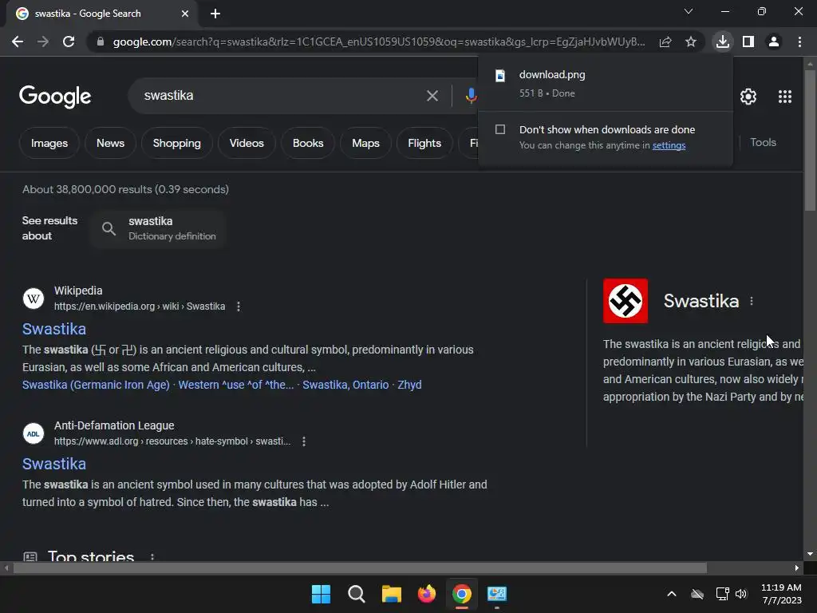
Task: Click the Wikipedia favicon in results
Action: tap(34, 299)
